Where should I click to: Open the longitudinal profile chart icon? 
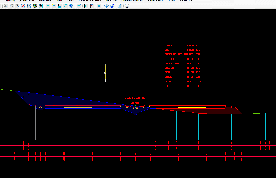coord(86,6)
